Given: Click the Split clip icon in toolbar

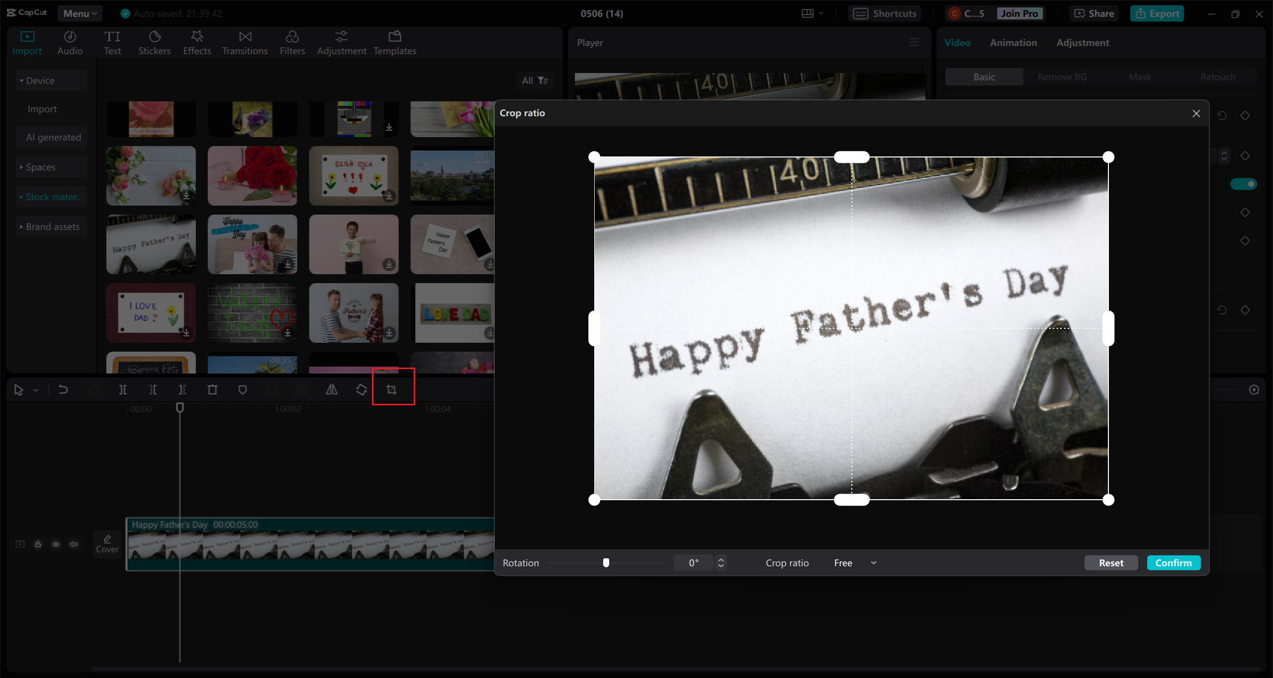Looking at the screenshot, I should (123, 389).
